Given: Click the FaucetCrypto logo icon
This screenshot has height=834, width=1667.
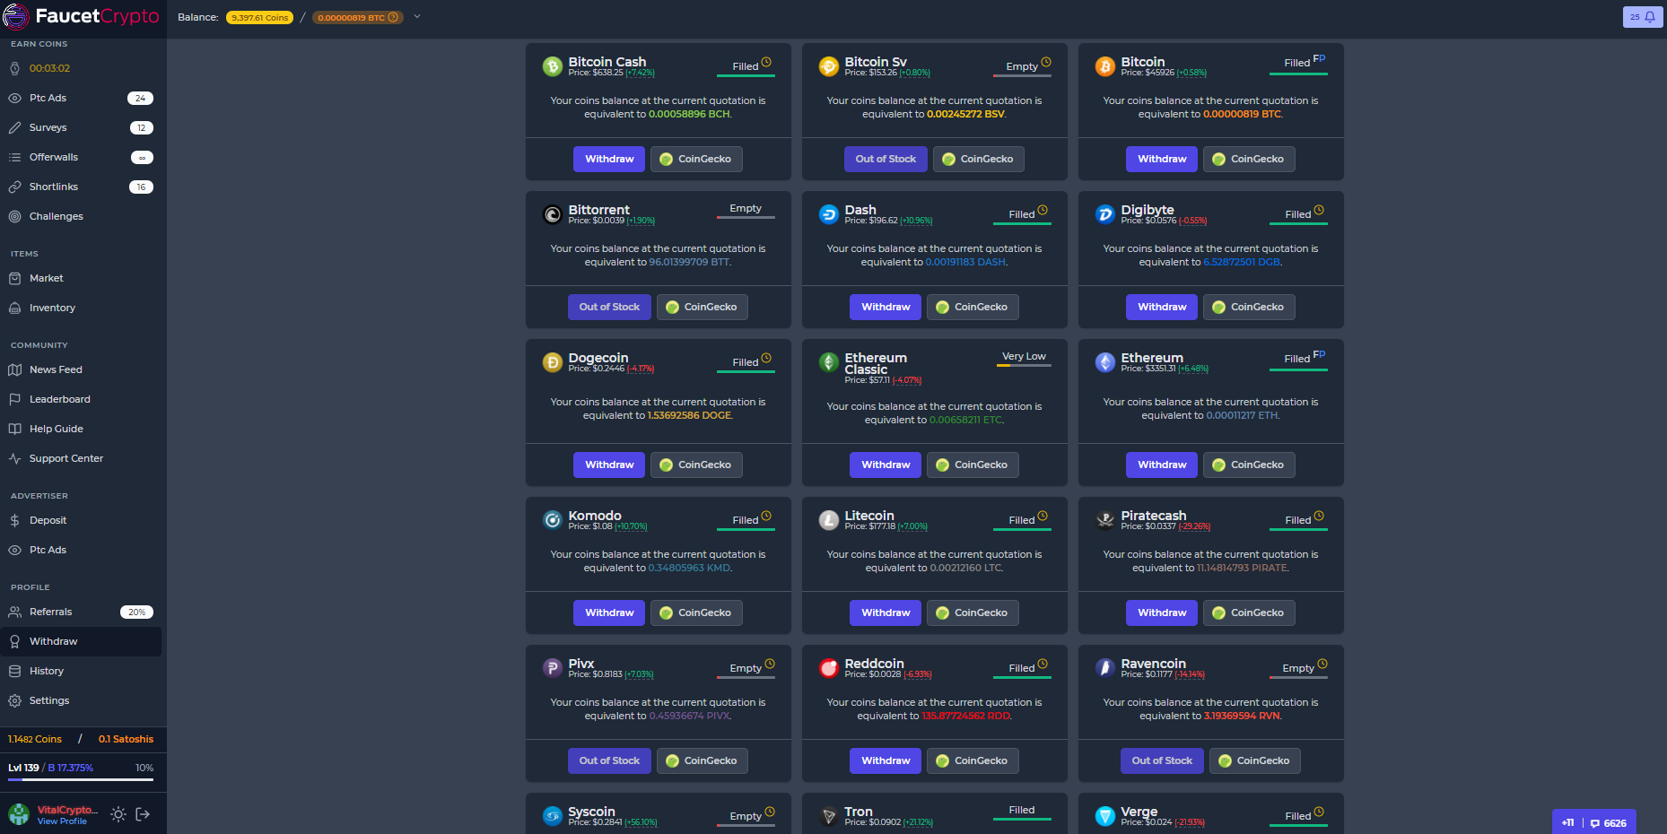Looking at the screenshot, I should coord(16,16).
